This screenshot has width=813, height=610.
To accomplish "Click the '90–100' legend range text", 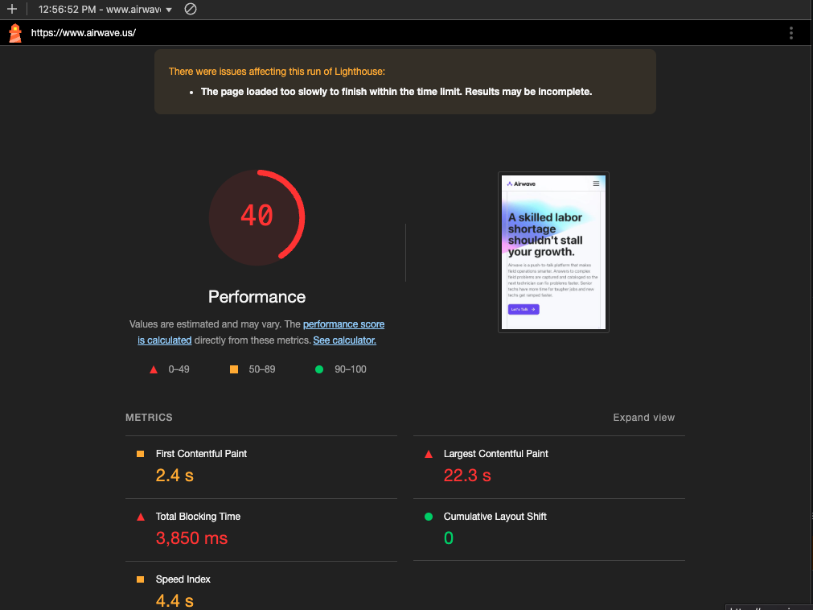I will (351, 369).
